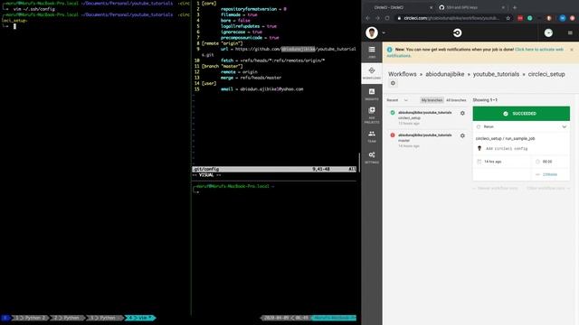Viewport: 579px width, 325px height.
Task: Expand the Rerun dropdown chevron
Action: coord(564,126)
